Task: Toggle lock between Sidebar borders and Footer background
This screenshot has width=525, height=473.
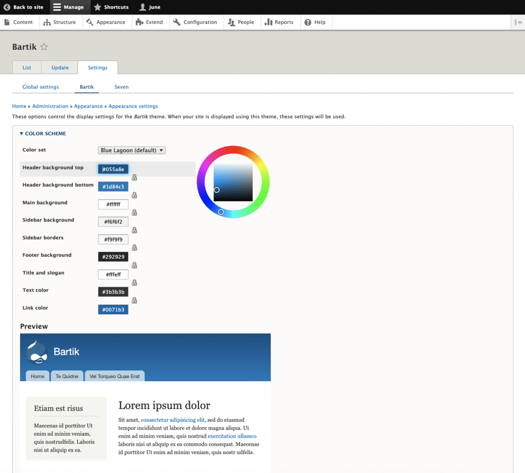Action: coord(134,248)
